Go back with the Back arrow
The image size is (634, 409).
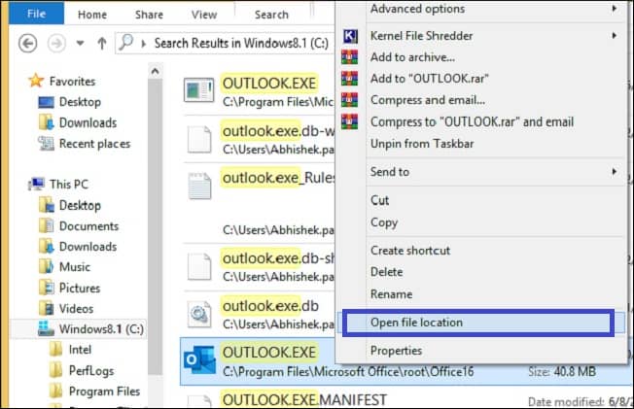(28, 44)
